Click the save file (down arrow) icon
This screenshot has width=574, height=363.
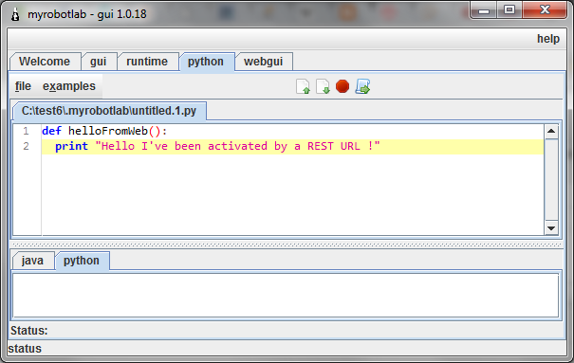tap(323, 86)
